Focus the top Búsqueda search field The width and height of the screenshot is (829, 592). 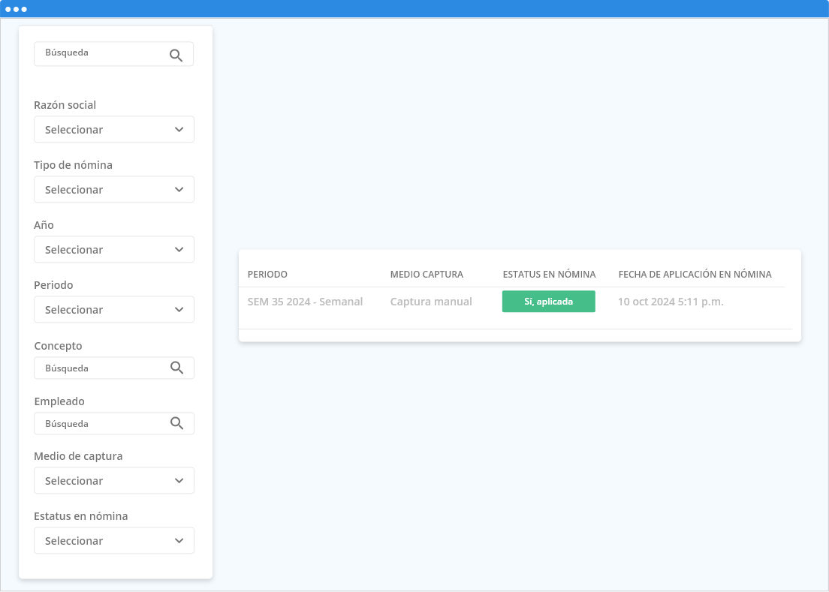101,53
